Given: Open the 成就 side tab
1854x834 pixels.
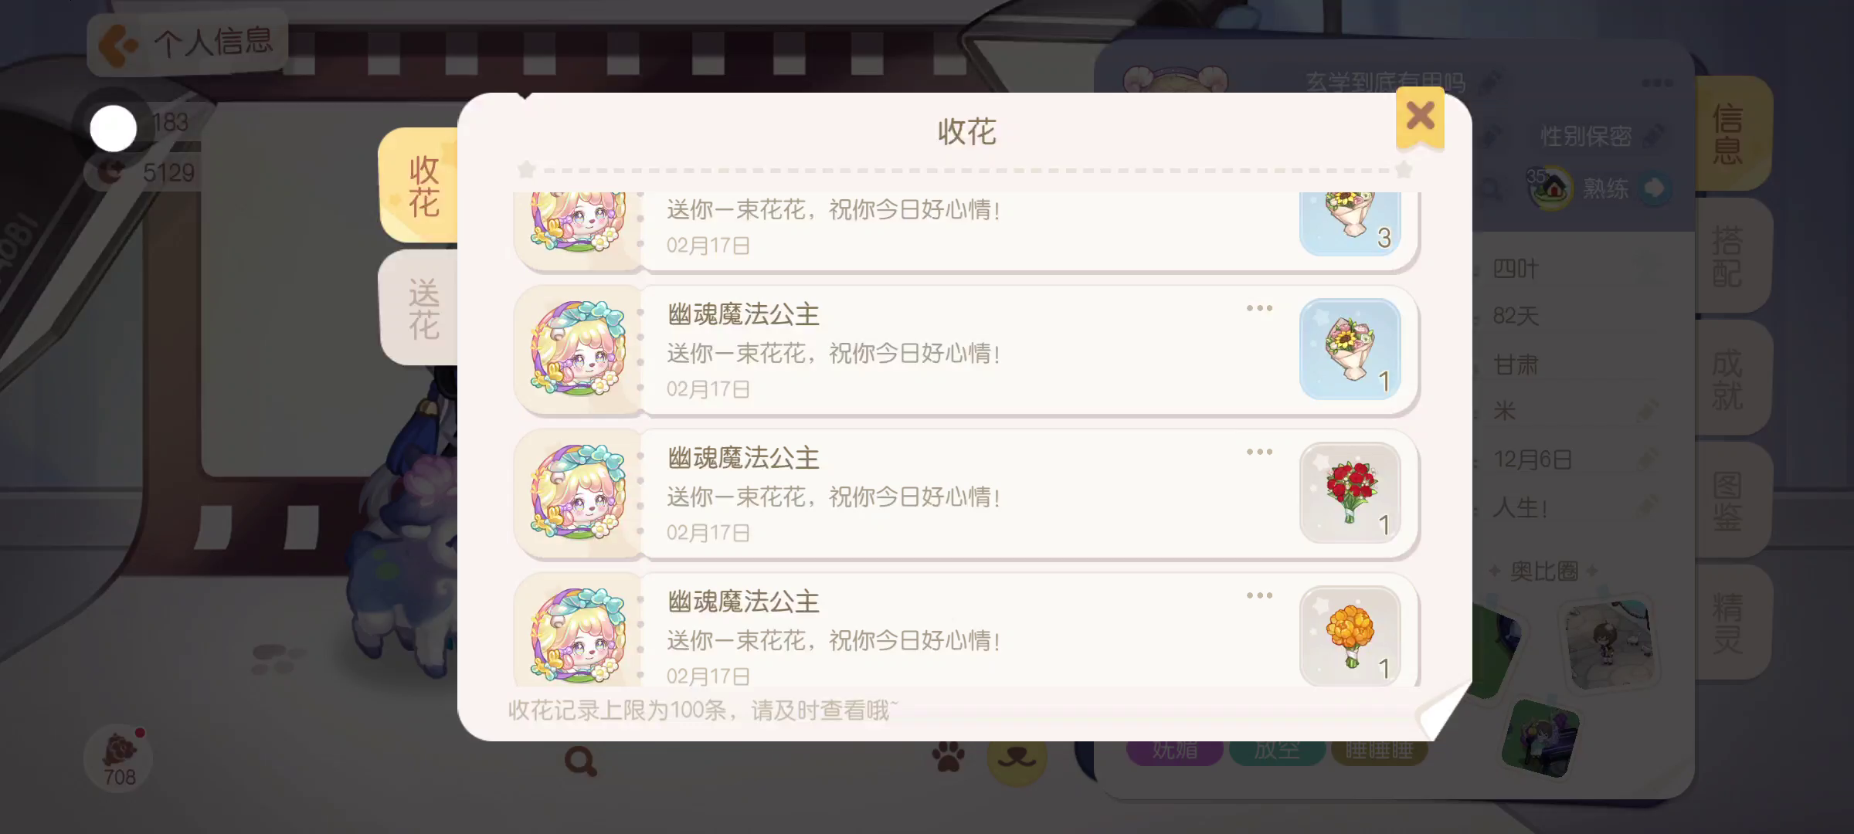Looking at the screenshot, I should (1729, 378).
